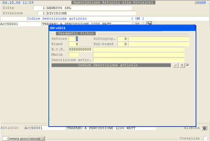Screen dimensions: 210x141
Task: Click the SBH eSIGEA dialog title bar
Action: 122,28
